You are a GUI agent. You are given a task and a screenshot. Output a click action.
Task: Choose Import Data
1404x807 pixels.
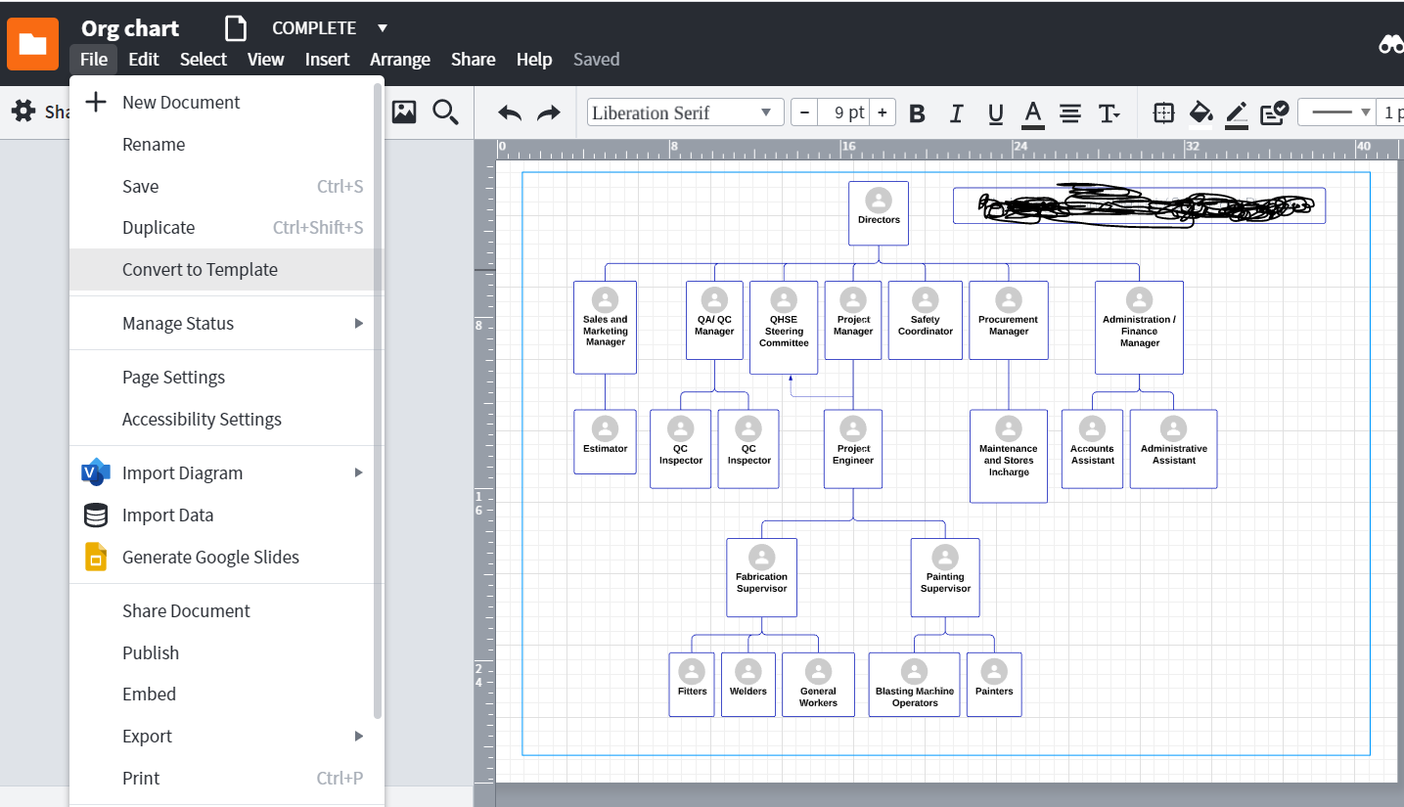pyautogui.click(x=222, y=516)
